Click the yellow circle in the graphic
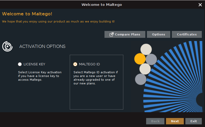 click(x=140, y=59)
